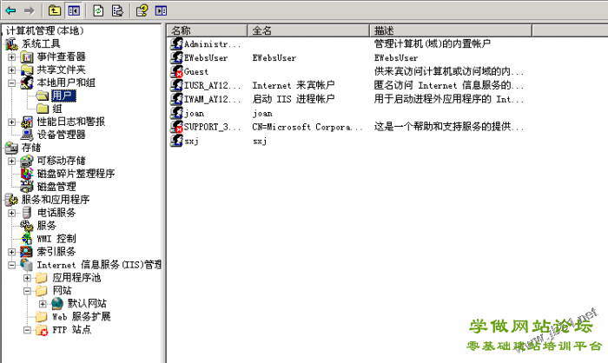Expand the 共享文件夹 node

pos(12,70)
